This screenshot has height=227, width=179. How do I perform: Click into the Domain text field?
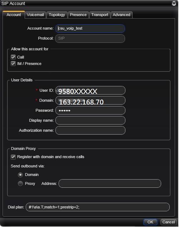pyautogui.click(x=90, y=100)
